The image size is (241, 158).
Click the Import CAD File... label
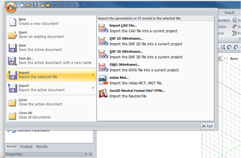point(123,26)
